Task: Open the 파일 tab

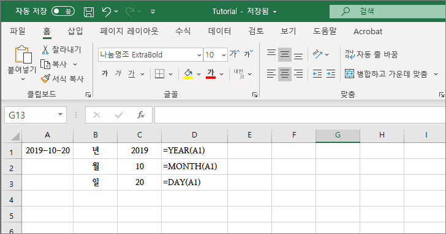Action: pos(18,31)
